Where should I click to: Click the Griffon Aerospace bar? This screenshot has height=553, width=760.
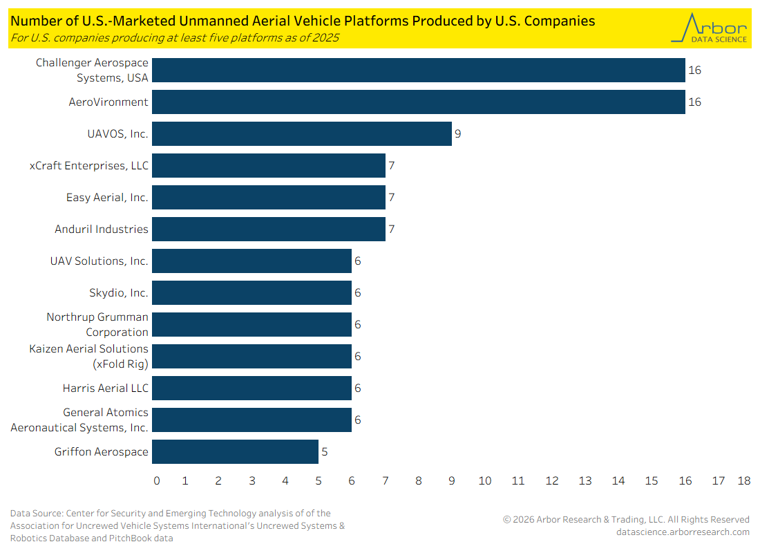coord(235,452)
